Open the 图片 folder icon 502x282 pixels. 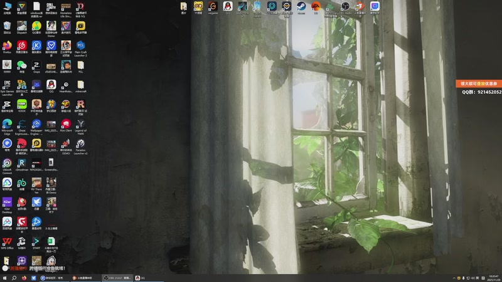tap(183, 8)
